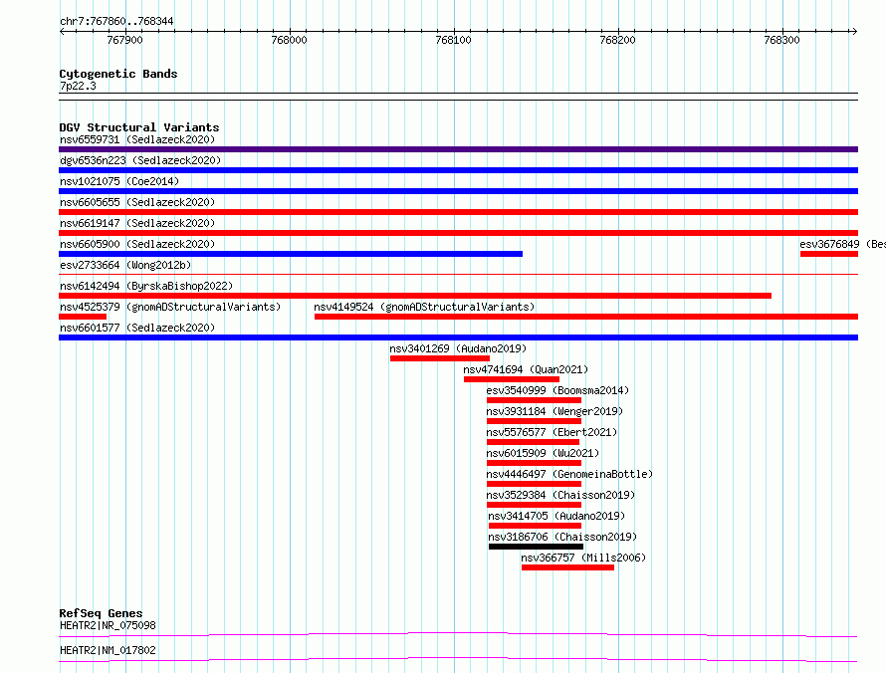Image resolution: width=886 pixels, height=673 pixels.
Task: Open nsv5576577 (Ebert2021) variant
Action: tap(553, 432)
